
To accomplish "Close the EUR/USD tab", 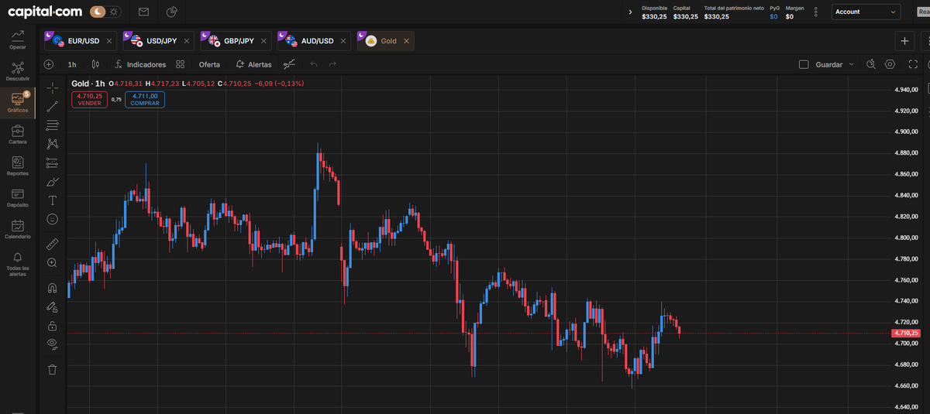I will click(109, 40).
